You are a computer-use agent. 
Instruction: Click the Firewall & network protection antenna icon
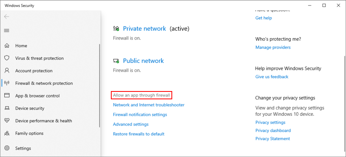point(7,83)
